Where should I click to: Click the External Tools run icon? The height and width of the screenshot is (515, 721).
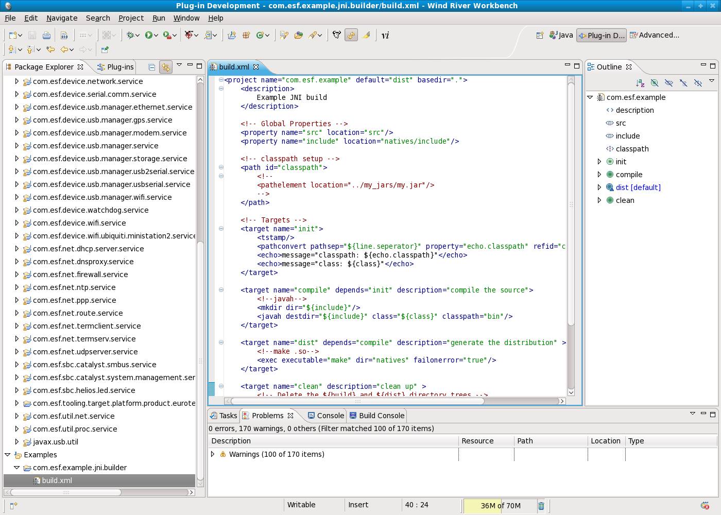(167, 35)
